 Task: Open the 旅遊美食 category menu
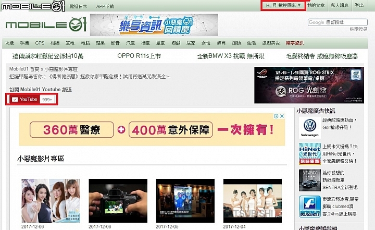tap(271, 43)
